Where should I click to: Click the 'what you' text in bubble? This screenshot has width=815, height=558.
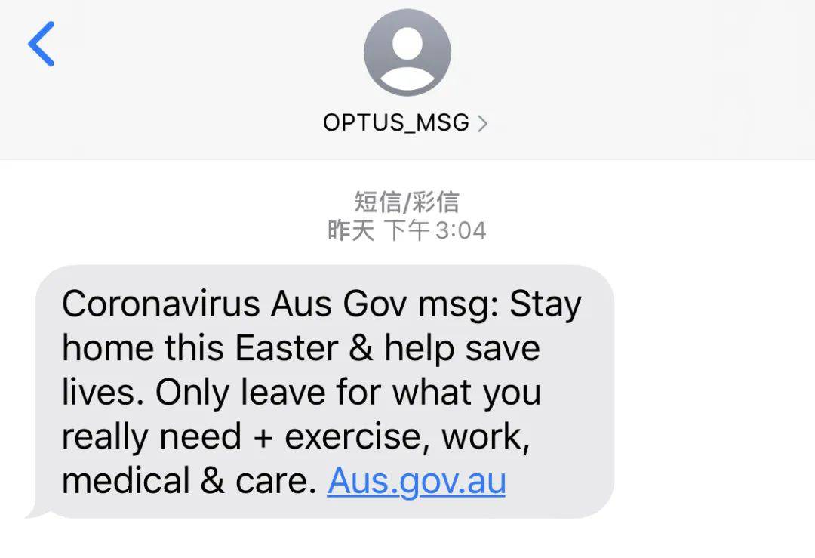coord(466,393)
